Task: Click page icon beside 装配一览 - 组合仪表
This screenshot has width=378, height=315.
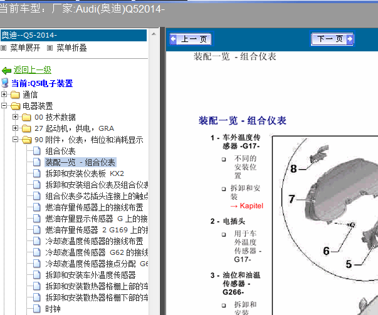Action: [x=36, y=162]
